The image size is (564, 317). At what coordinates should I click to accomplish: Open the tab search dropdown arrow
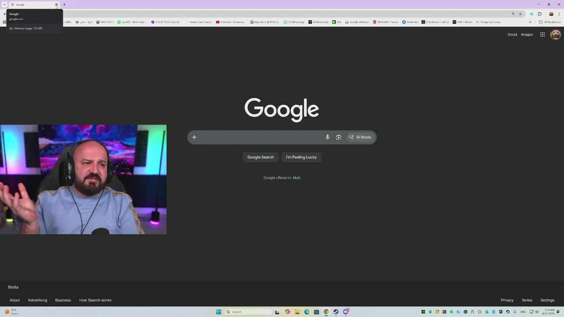[x=4, y=4]
